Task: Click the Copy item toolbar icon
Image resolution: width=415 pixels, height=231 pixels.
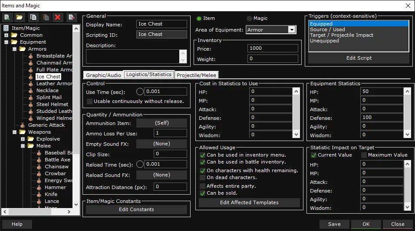Action: coord(33,17)
